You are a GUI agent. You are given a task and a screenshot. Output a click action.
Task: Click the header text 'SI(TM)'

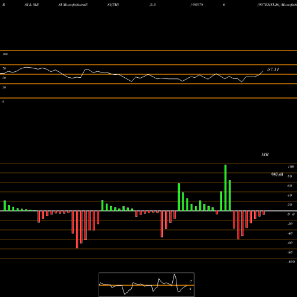click(x=113, y=5)
